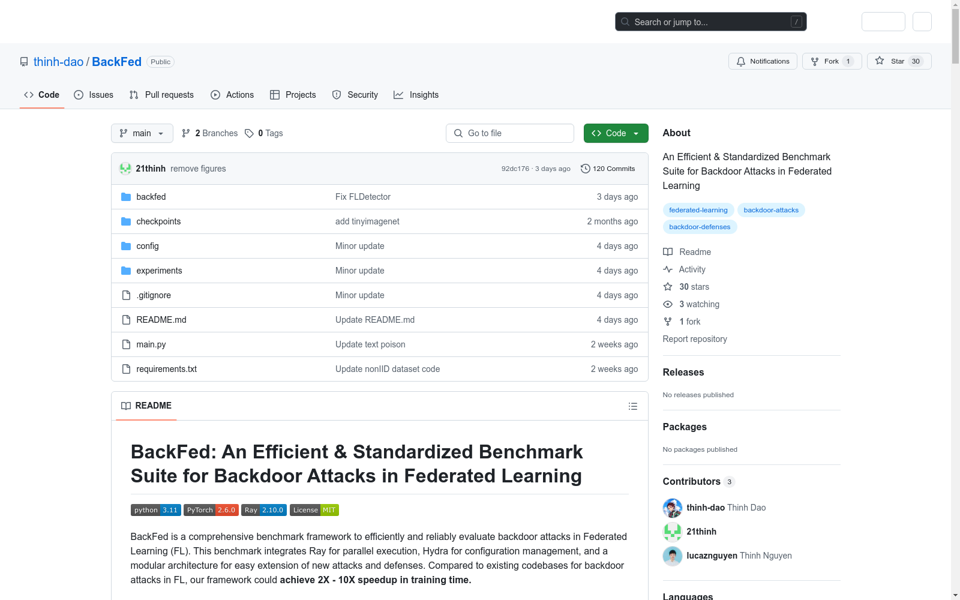Click the 'Fix FLDetector' commit message
The width and height of the screenshot is (960, 600).
363,197
